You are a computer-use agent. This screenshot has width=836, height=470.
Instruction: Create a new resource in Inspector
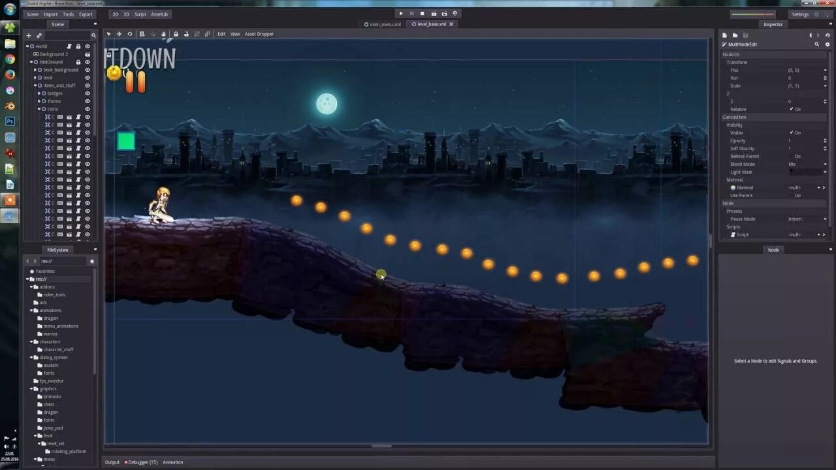coord(725,35)
